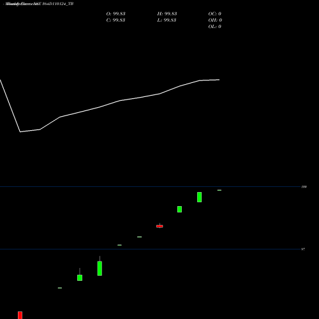
Task: Select the last green dash candle near 100
Action: pos(219,190)
